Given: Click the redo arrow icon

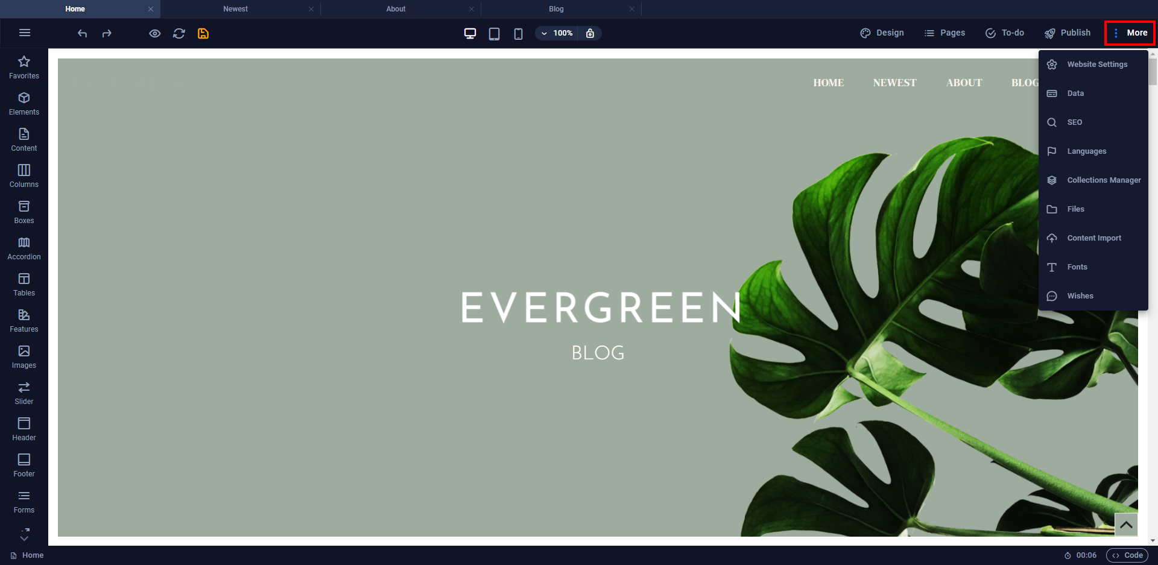Looking at the screenshot, I should [107, 34].
